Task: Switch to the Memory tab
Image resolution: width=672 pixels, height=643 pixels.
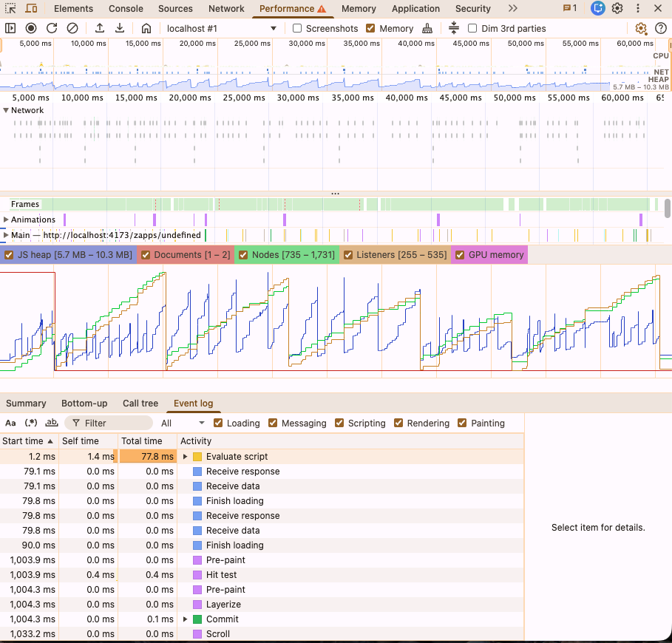Action: tap(359, 9)
